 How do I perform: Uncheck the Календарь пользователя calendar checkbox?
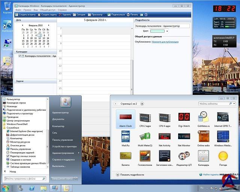[x=20, y=56]
